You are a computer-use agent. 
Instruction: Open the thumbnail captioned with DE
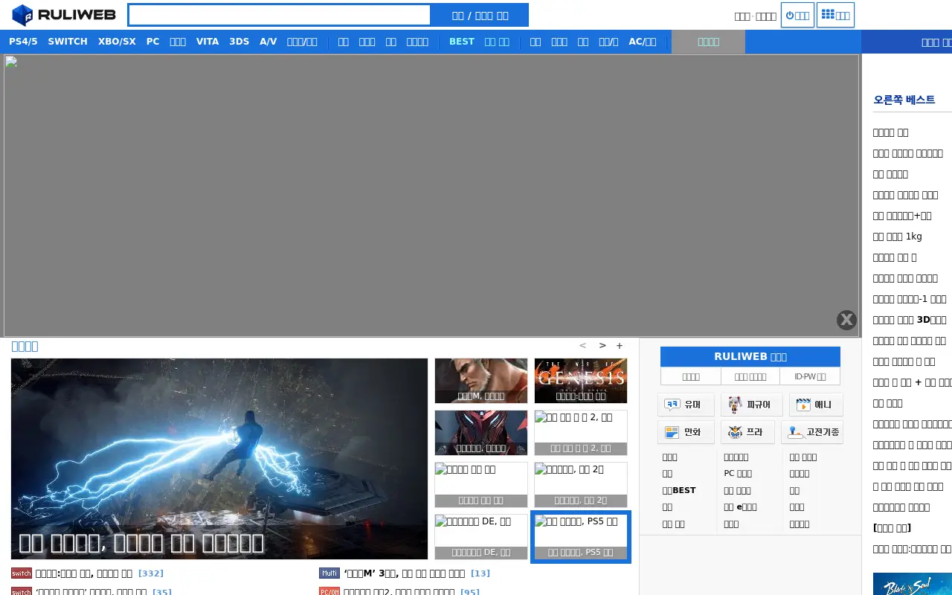coord(481,537)
